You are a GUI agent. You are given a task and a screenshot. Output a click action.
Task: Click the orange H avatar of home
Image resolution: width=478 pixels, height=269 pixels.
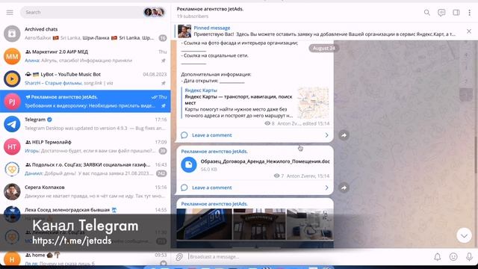(12, 259)
